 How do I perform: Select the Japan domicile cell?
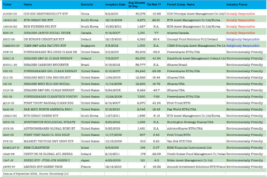pos(85,160)
